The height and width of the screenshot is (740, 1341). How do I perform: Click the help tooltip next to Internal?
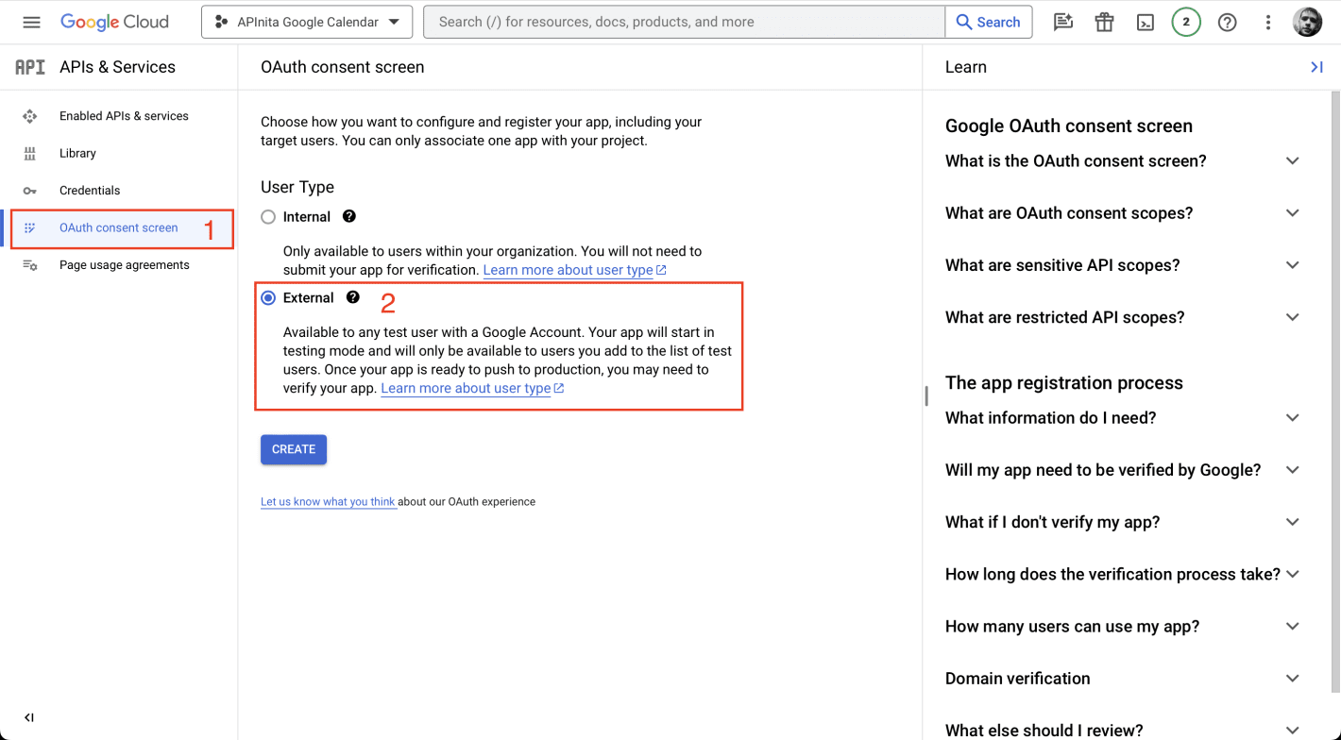[348, 216]
